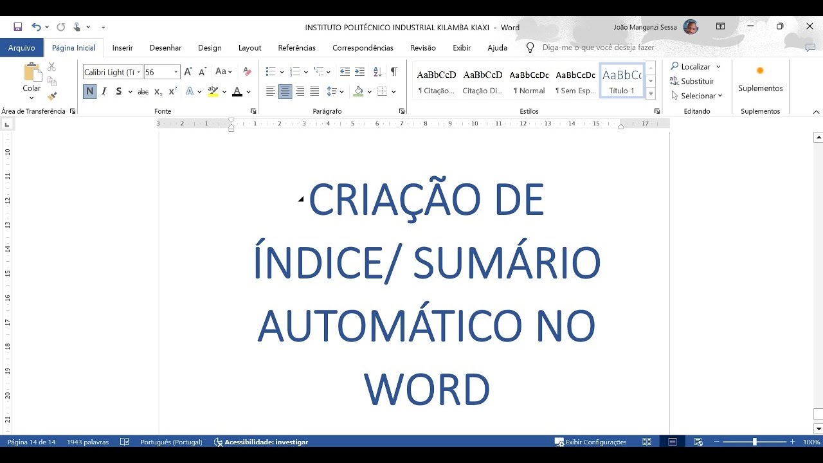Apply strikethrough (abc) formatting
The width and height of the screenshot is (823, 463).
point(143,92)
